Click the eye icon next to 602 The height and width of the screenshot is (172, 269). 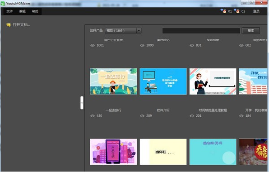[241, 45]
